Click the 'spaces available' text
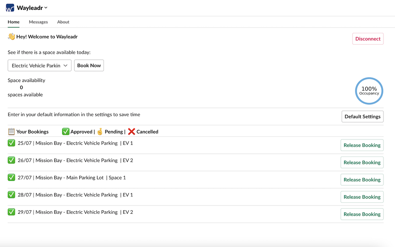 25,95
